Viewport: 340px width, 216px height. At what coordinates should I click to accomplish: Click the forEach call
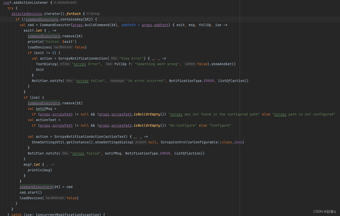tap(74, 14)
